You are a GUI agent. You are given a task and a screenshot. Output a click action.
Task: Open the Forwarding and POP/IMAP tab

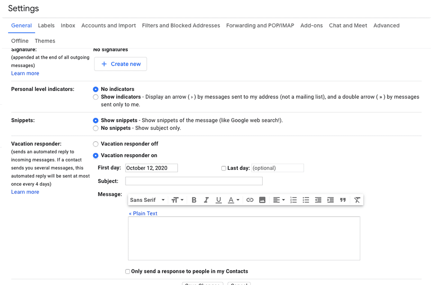coord(260,26)
